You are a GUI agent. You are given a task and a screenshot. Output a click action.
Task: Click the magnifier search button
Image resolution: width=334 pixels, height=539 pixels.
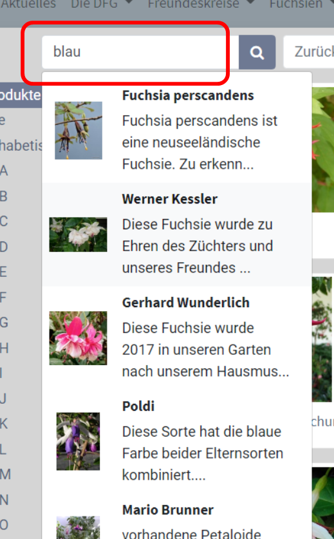coord(257,52)
